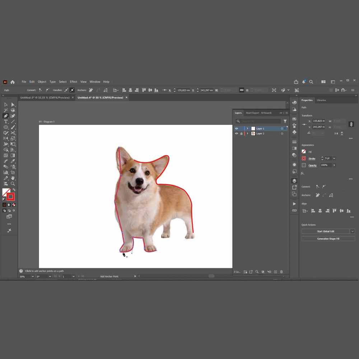Toggle visibility eye of Layer 1
This screenshot has width=359, height=359.
237,129
